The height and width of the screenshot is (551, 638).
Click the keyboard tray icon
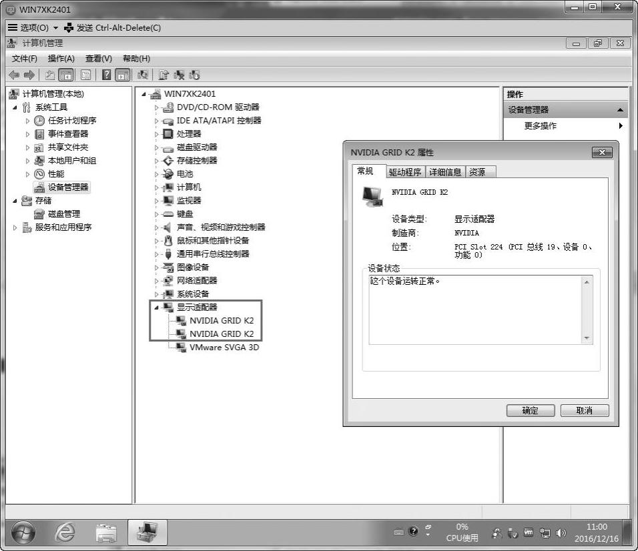(399, 532)
